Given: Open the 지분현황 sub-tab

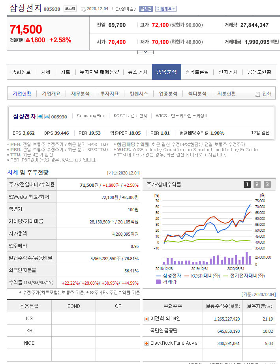Looking at the screenshot, I should pyautogui.click(x=227, y=94).
